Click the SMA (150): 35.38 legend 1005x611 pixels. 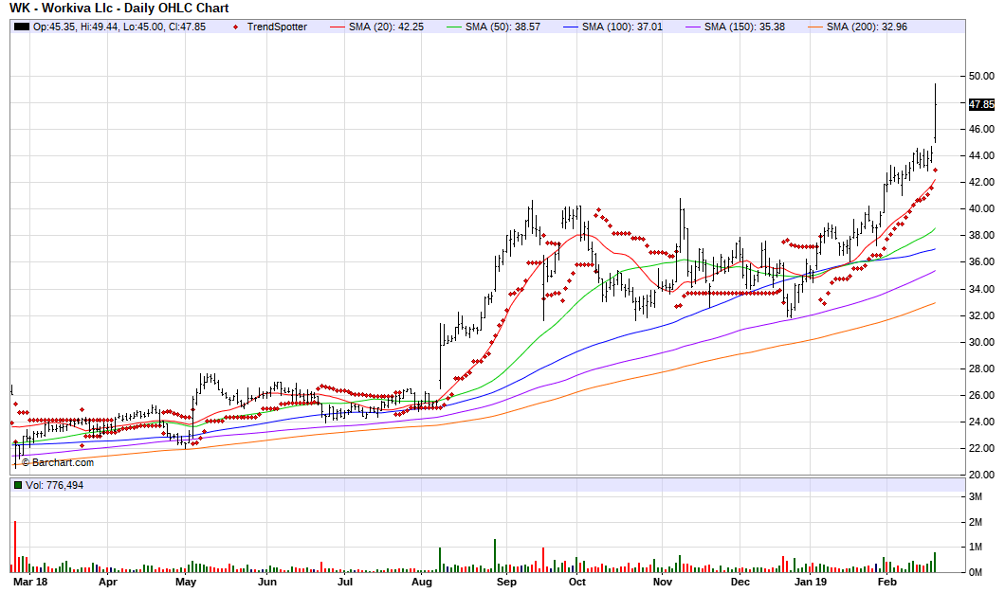click(x=744, y=27)
